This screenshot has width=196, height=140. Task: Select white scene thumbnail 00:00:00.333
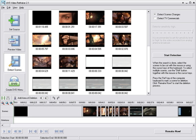click(95, 62)
